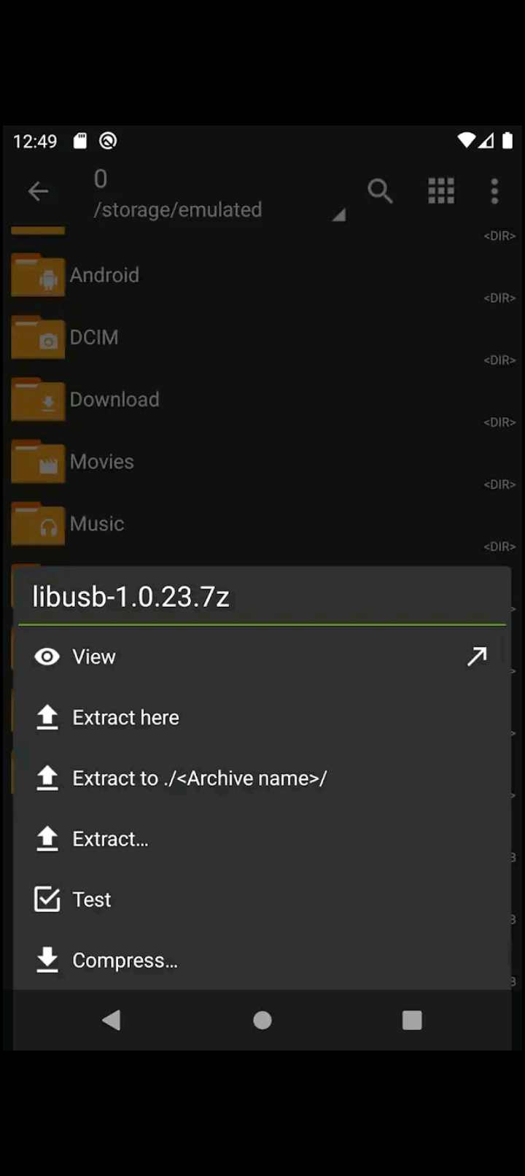525x1176 pixels.
Task: Open the three-dot overflow menu
Action: (x=494, y=192)
